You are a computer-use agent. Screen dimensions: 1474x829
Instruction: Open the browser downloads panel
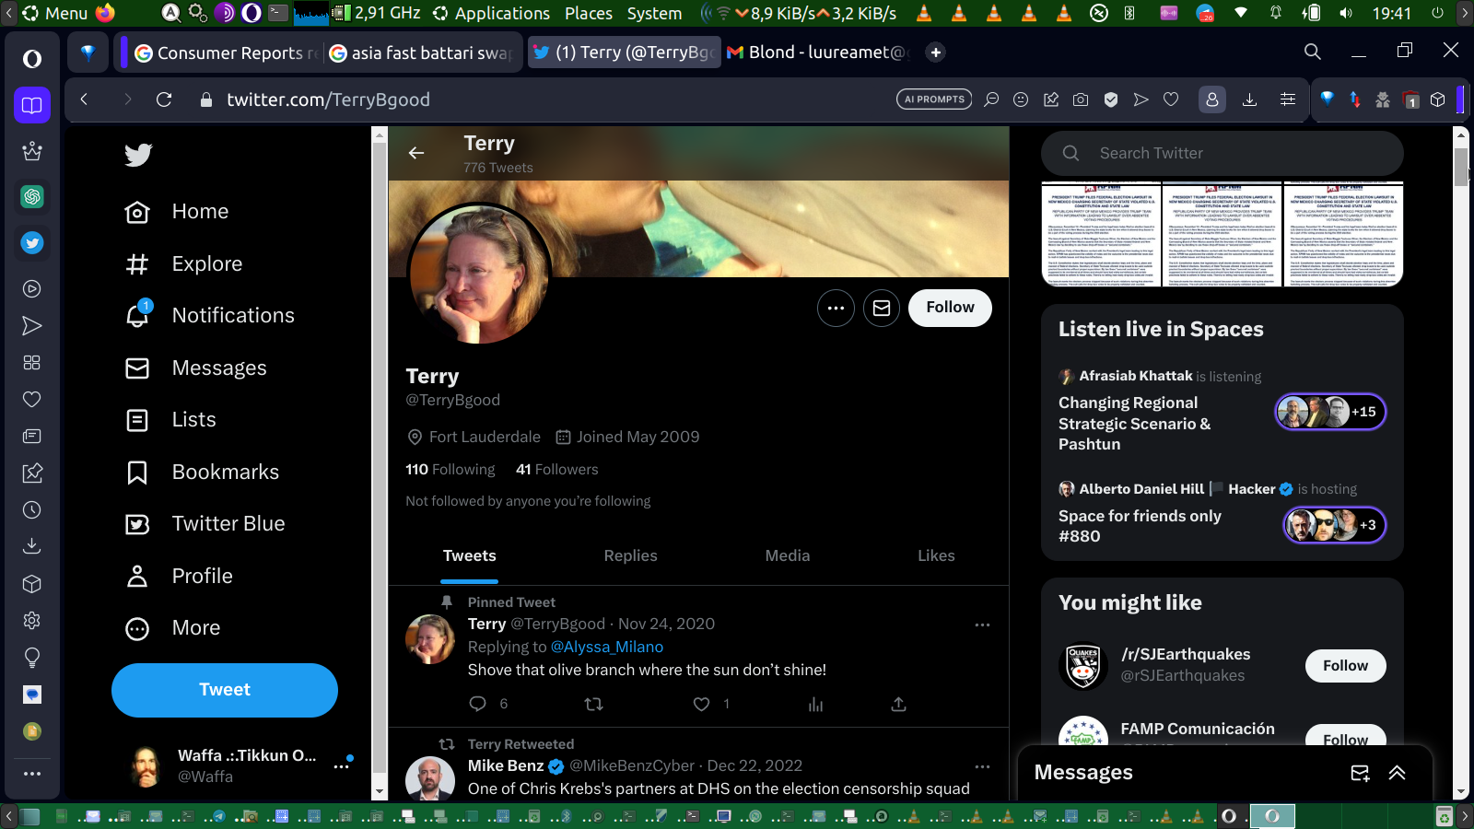coord(1250,99)
